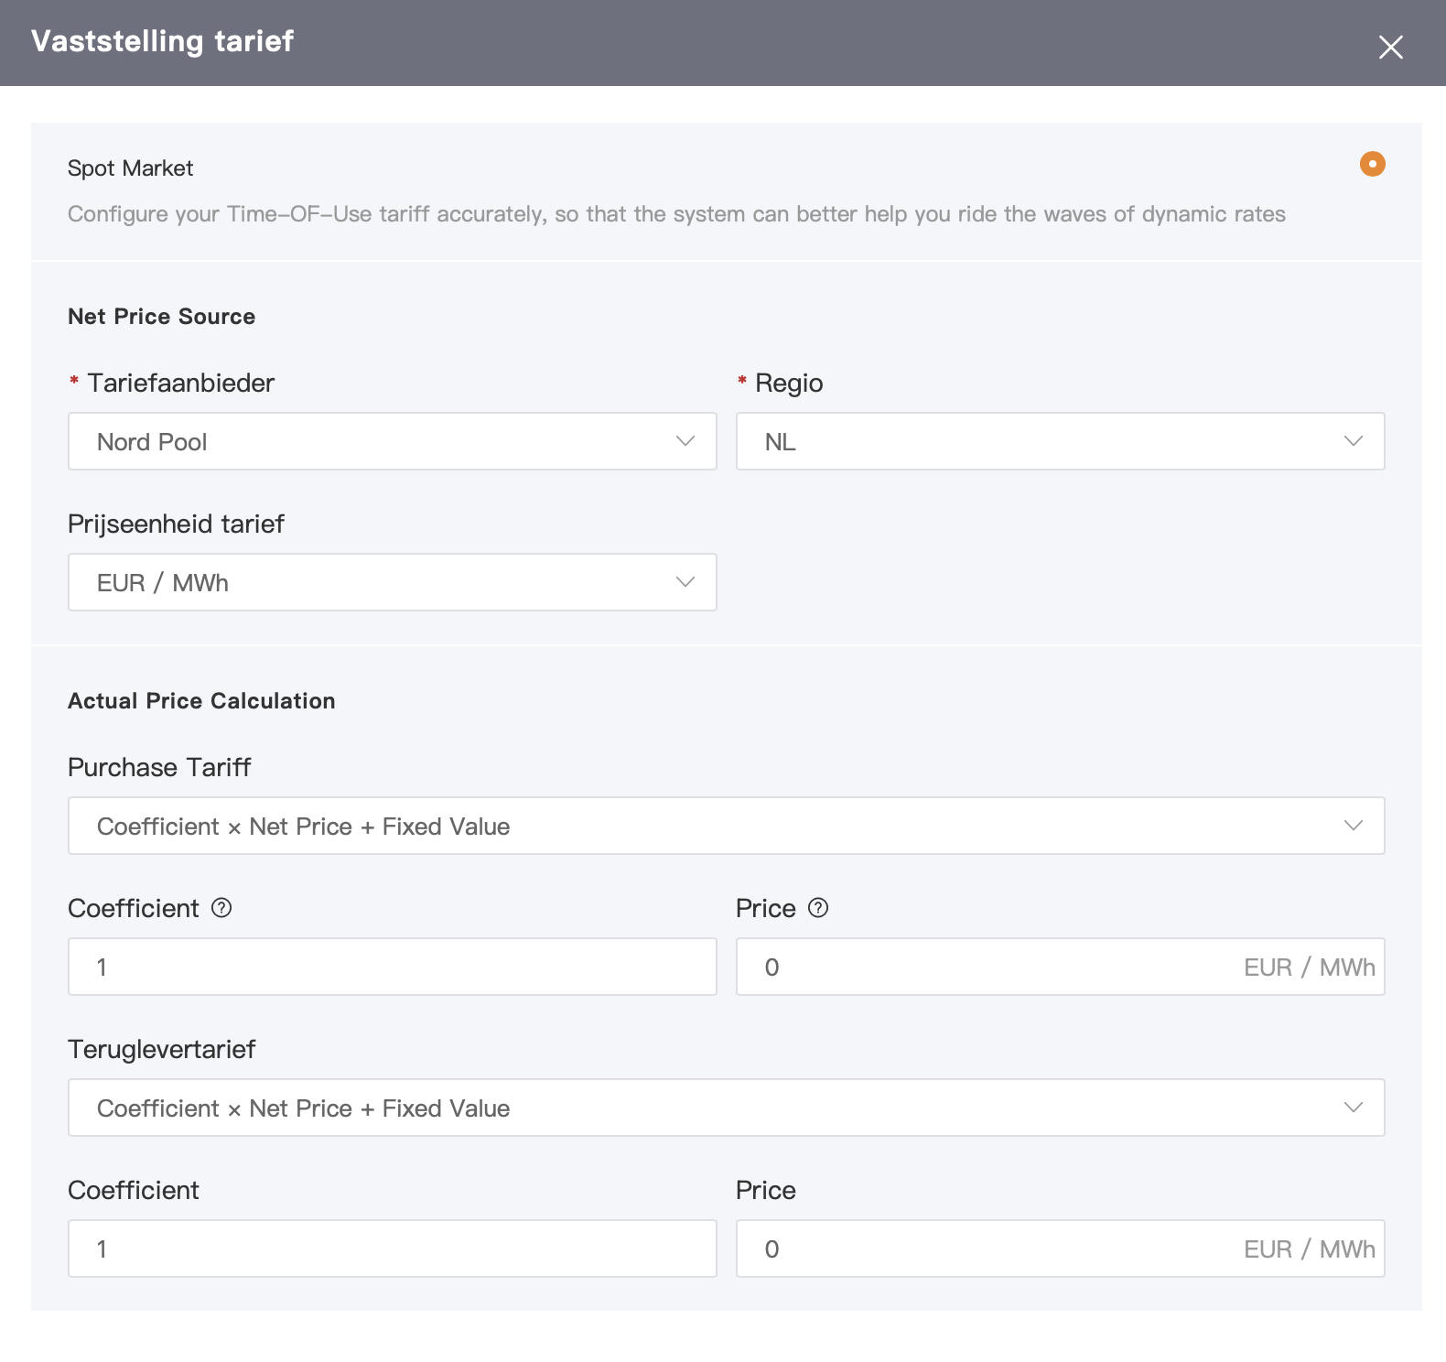Expand the Purchase Tariff formula dropdown
This screenshot has height=1362, width=1446.
point(726,826)
